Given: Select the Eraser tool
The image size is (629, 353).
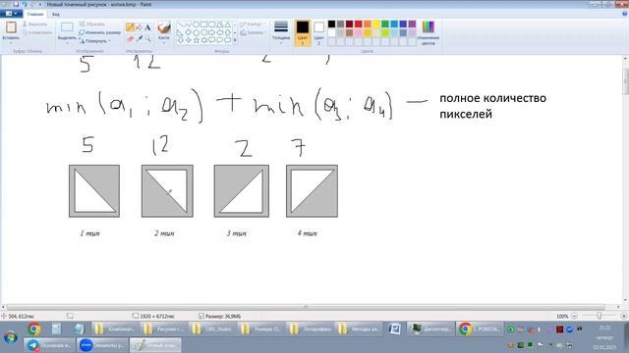Looking at the screenshot, I should point(130,39).
